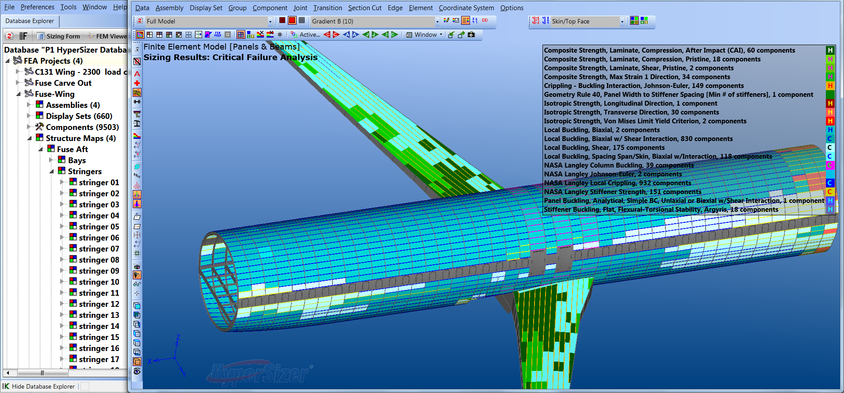Click the left red C arrow icon
Image resolution: width=844 pixels, height=393 pixels.
tap(327, 34)
